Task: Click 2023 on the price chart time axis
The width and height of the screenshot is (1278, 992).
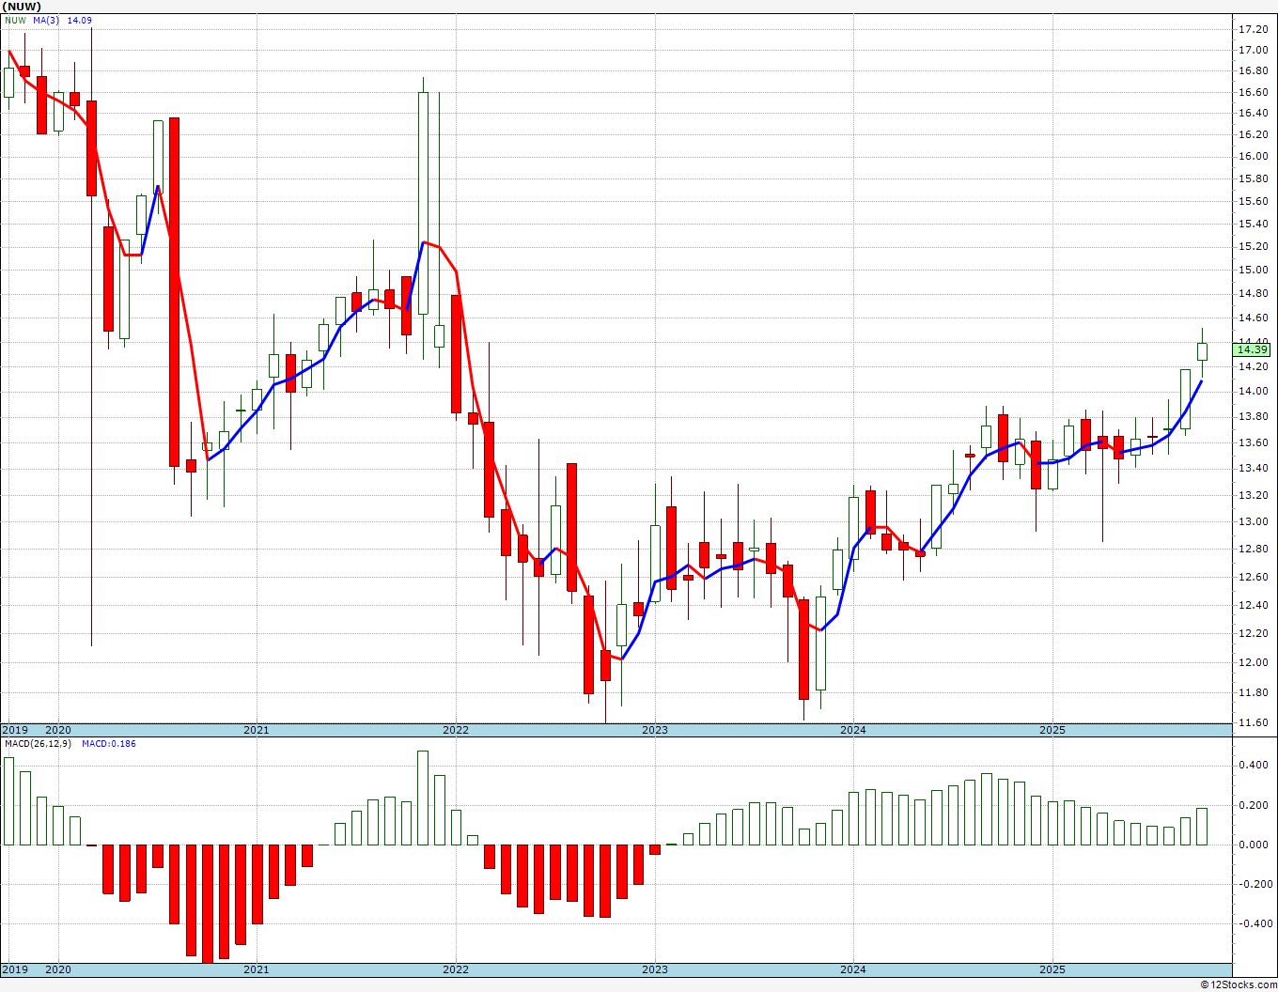Action: pos(655,730)
